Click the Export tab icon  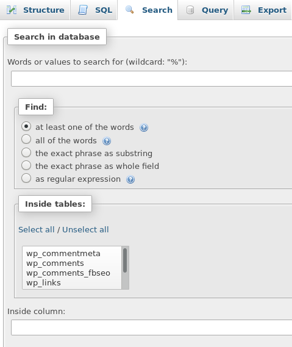click(x=246, y=10)
